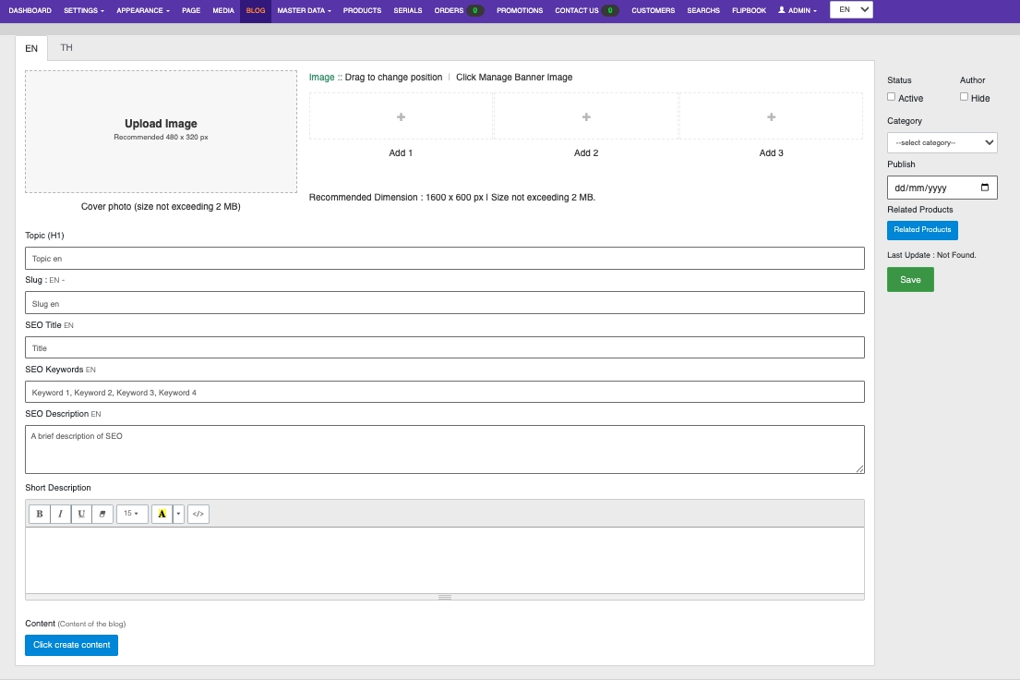Open the Products menu item
Image resolution: width=1020 pixels, height=680 pixels.
(x=362, y=11)
